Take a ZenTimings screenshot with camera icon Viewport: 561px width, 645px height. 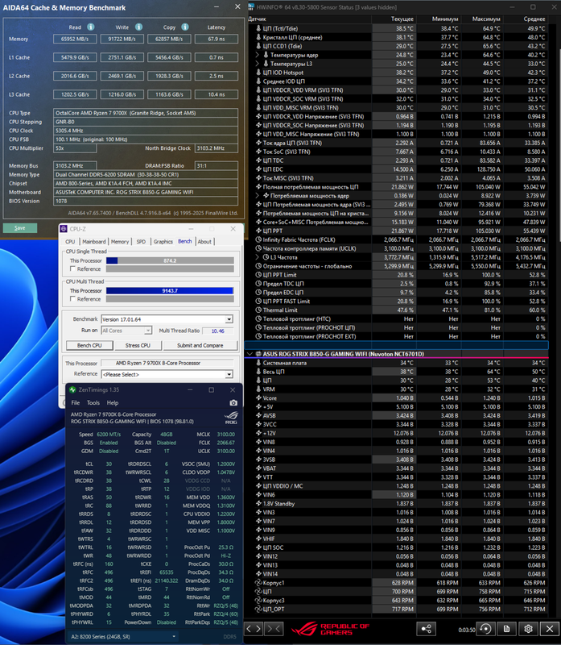233,402
